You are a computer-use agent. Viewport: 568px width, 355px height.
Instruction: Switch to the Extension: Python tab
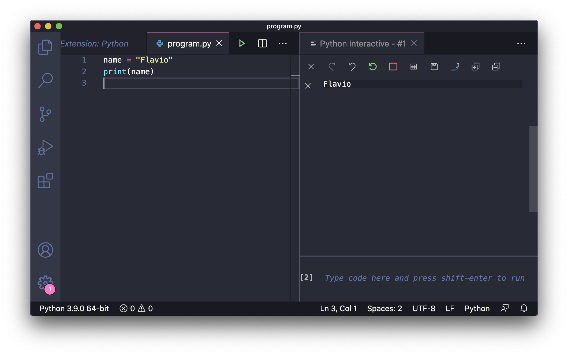pos(94,43)
